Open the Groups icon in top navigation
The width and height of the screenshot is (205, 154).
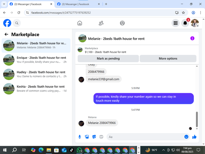coord(122,23)
